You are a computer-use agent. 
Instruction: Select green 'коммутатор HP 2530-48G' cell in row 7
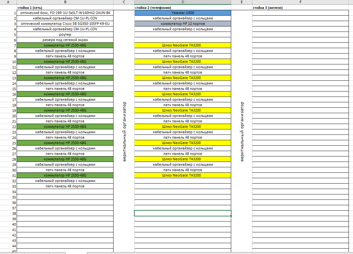pyautogui.click(x=65, y=45)
